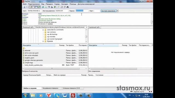Toggle the transfer queue display

39,7
